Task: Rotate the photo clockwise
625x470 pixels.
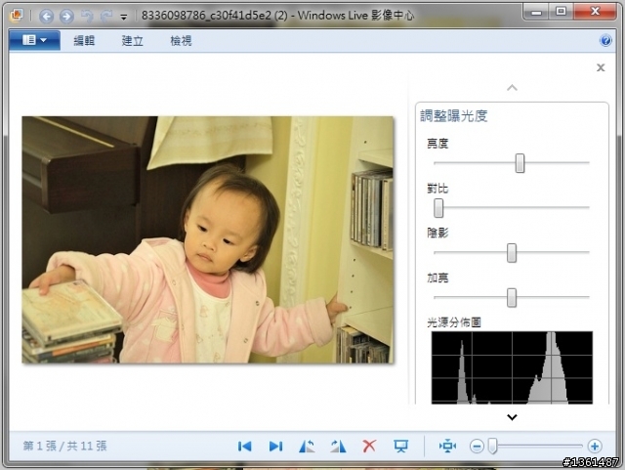Action: click(x=338, y=447)
